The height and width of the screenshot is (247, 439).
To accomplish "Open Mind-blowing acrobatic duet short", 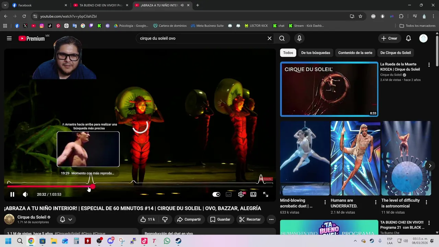I will point(305,158).
